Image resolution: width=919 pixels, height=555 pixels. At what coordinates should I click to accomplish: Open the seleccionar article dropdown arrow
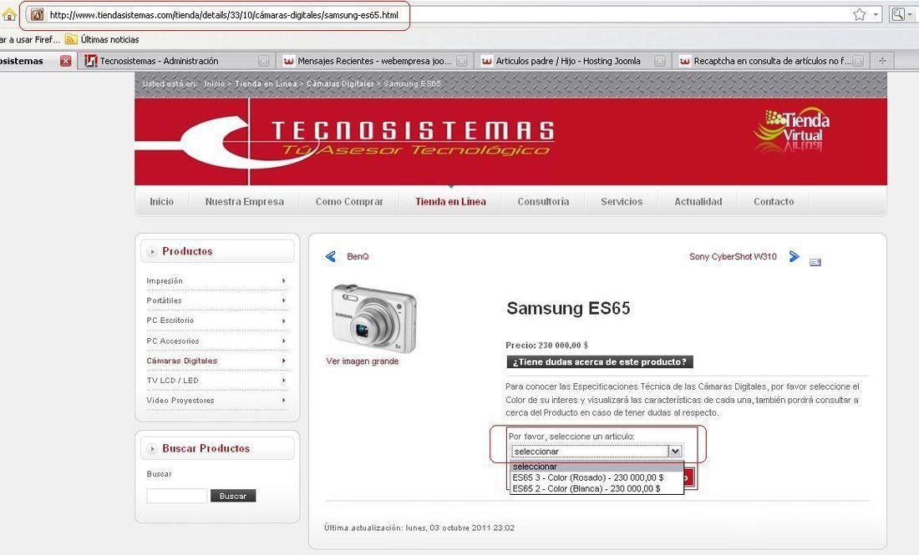[x=675, y=452]
